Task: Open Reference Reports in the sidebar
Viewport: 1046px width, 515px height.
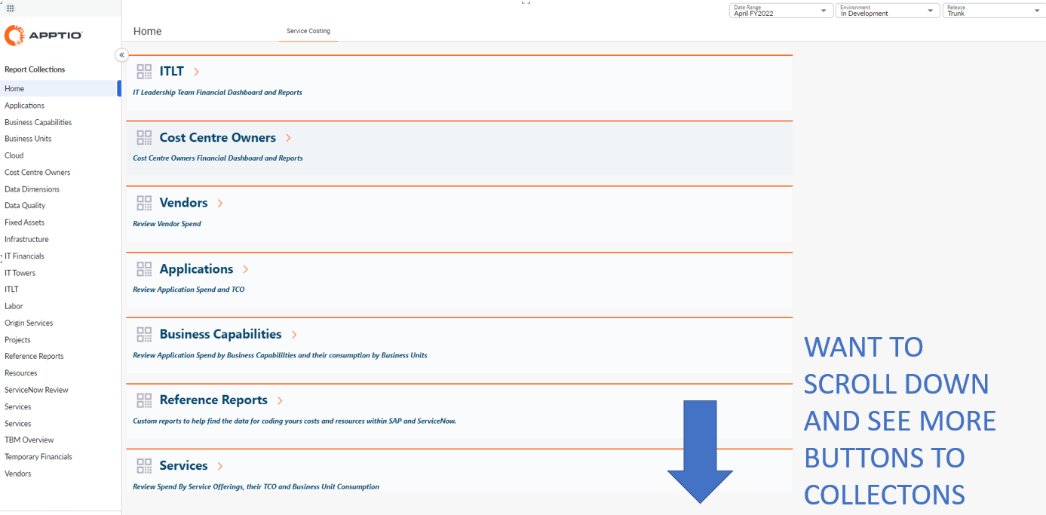Action: click(34, 356)
